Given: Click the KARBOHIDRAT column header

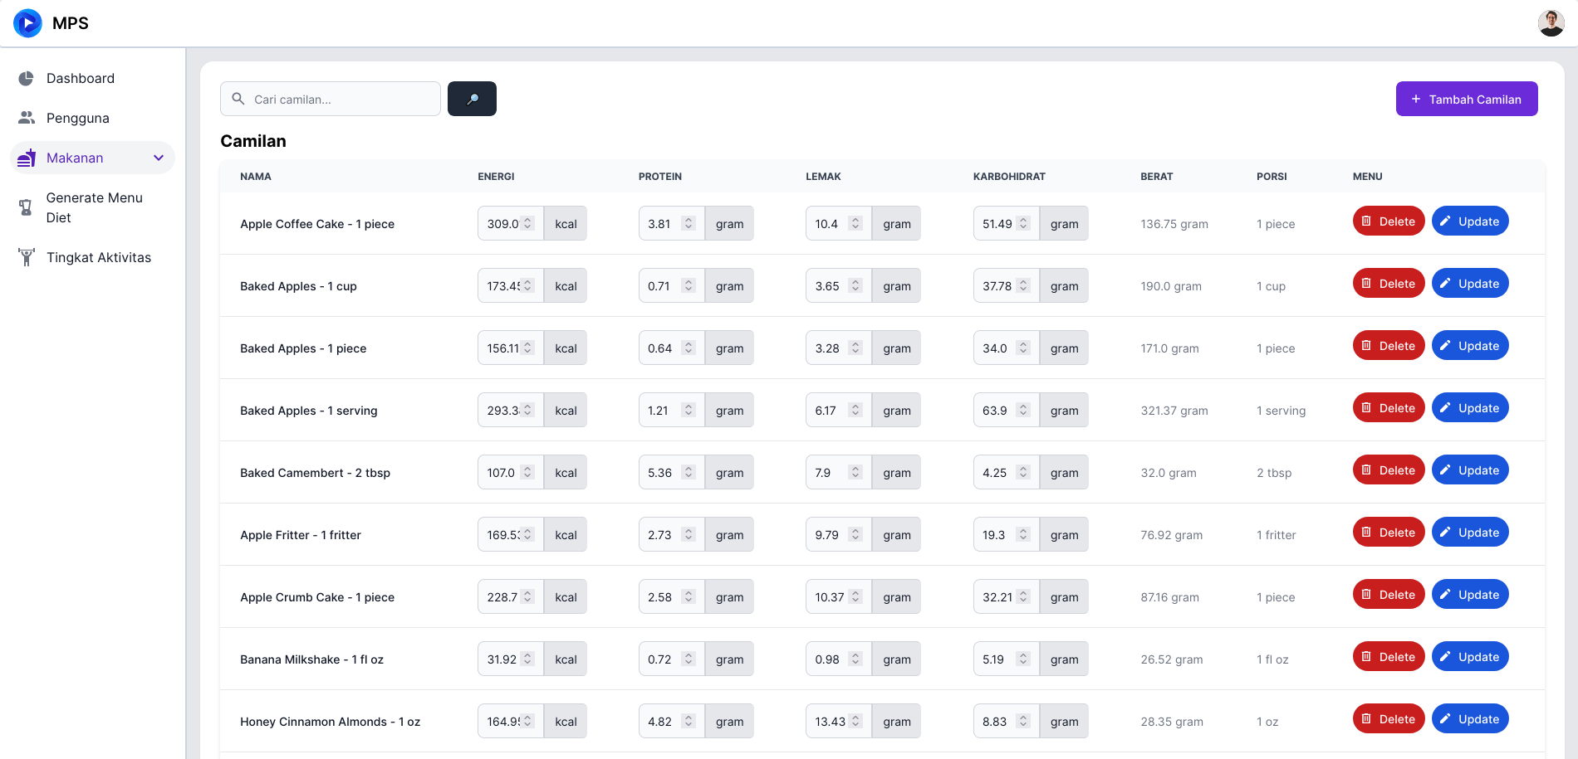Looking at the screenshot, I should click(1009, 177).
